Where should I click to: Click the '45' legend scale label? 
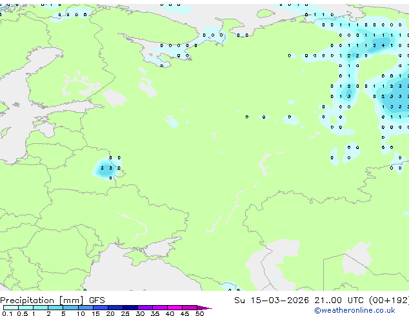coord(185,313)
